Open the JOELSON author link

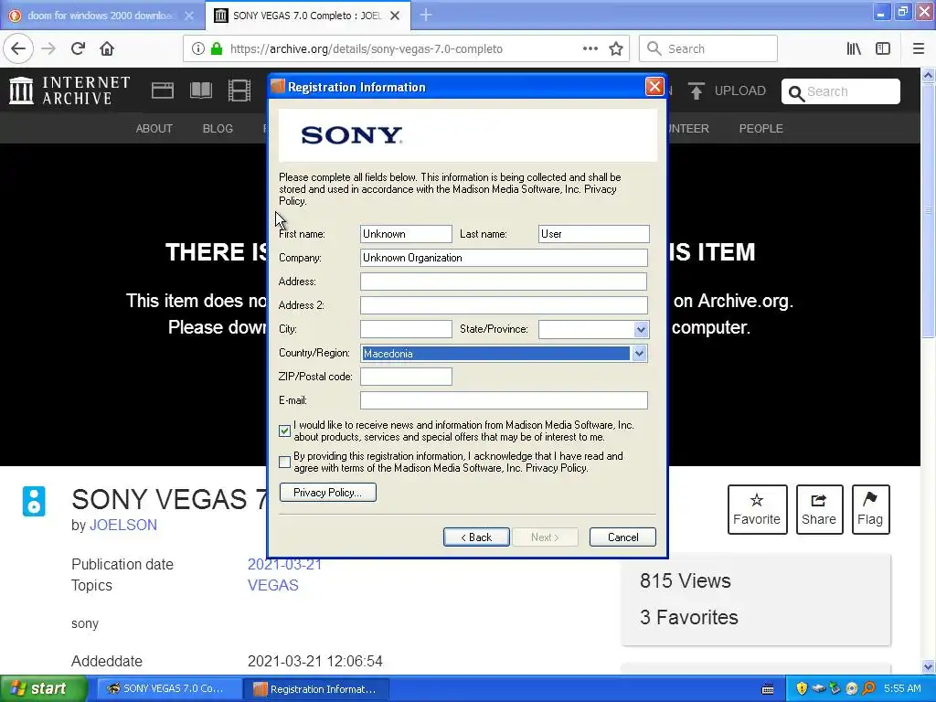click(x=123, y=526)
